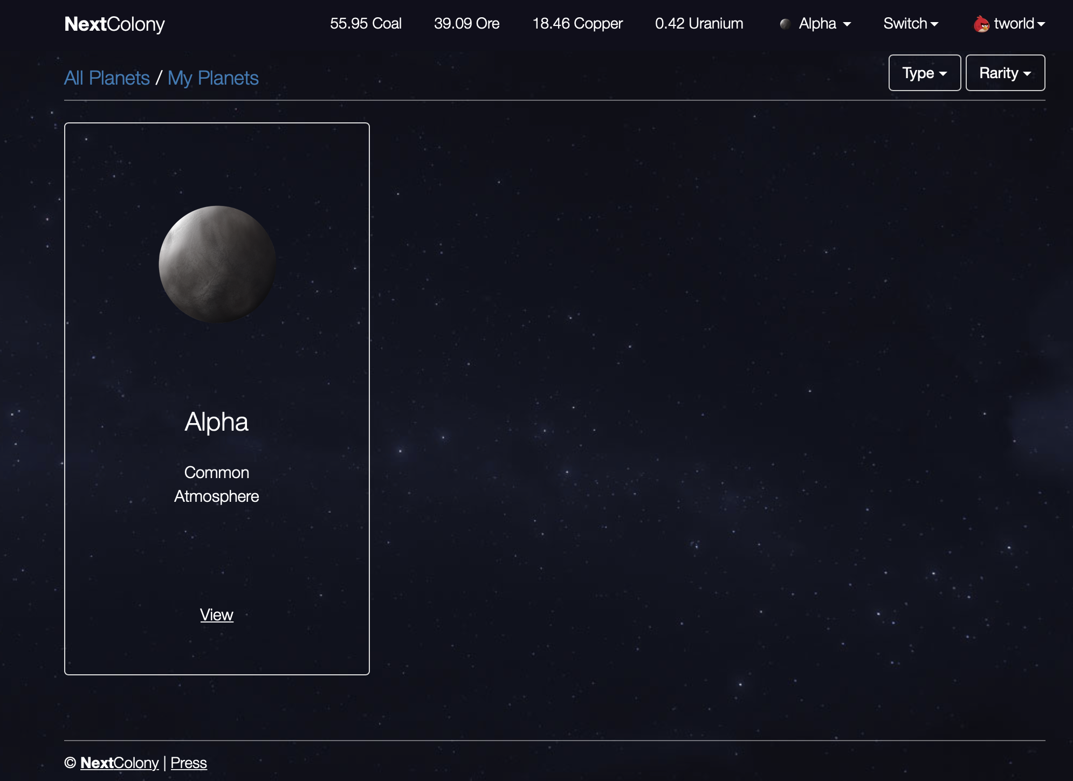Image resolution: width=1073 pixels, height=781 pixels.
Task: Click the grey Alpha planet image
Action: (217, 264)
